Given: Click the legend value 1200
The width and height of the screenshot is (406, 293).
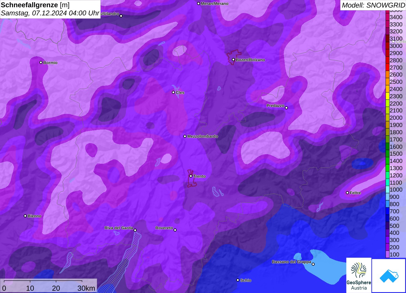Looking at the screenshot, I should pyautogui.click(x=396, y=175).
